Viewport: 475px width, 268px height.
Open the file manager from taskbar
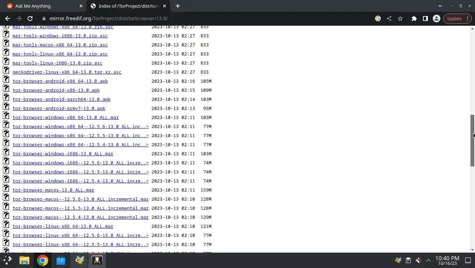(24, 260)
